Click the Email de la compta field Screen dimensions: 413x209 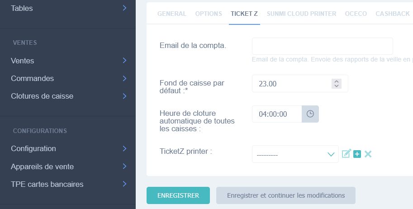pos(322,46)
